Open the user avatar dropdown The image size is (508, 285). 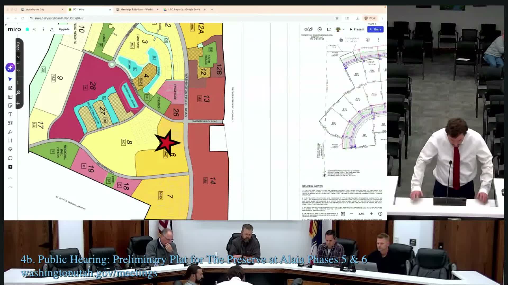(341, 29)
